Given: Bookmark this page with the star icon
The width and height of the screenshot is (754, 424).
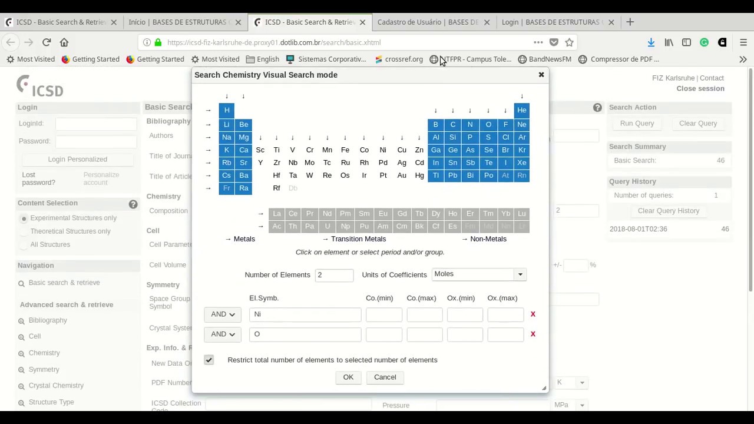Looking at the screenshot, I should coord(569,42).
